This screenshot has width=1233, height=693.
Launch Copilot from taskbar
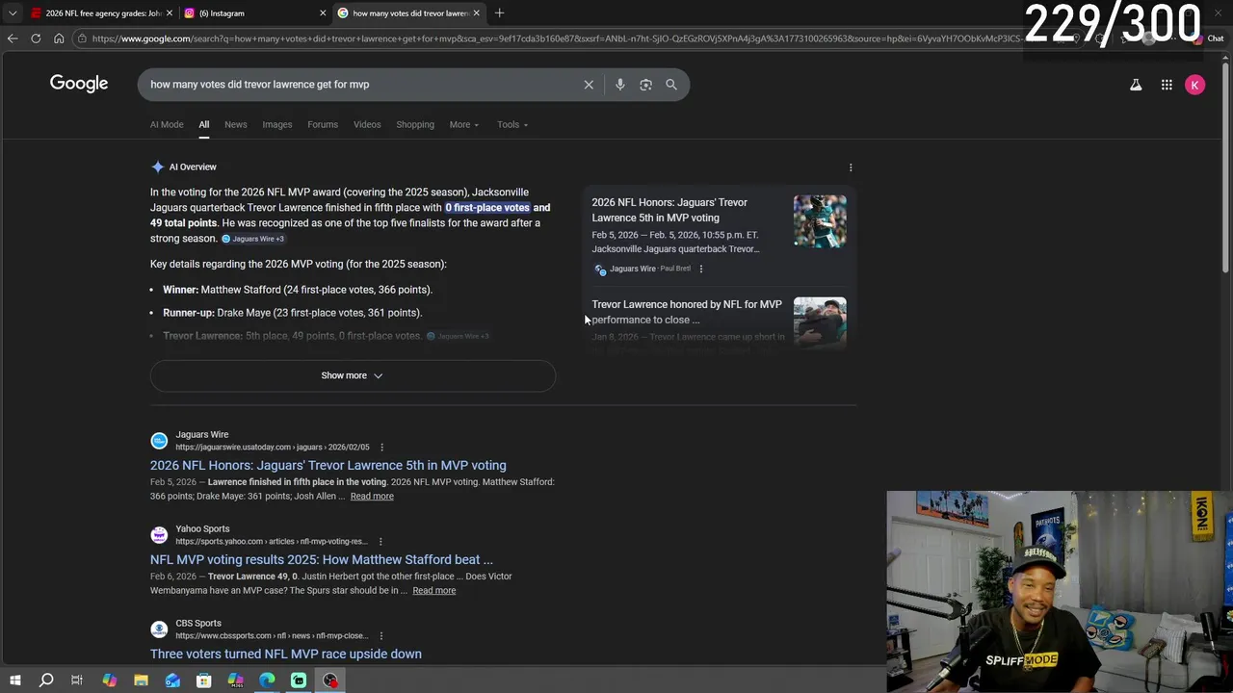click(109, 680)
